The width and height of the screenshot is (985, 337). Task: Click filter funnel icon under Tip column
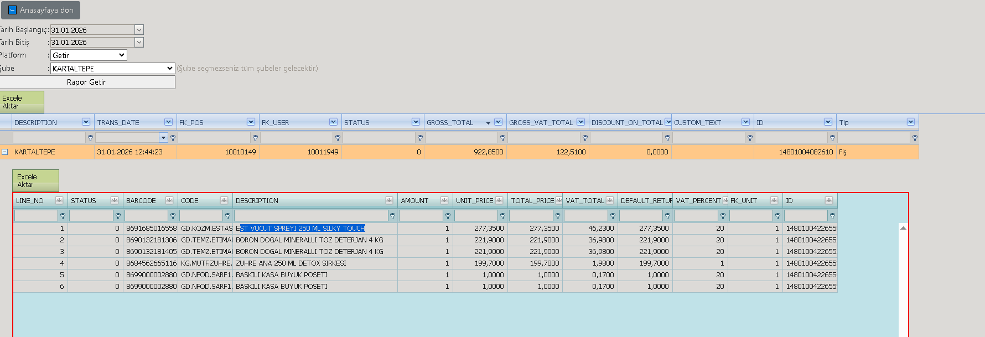click(915, 138)
